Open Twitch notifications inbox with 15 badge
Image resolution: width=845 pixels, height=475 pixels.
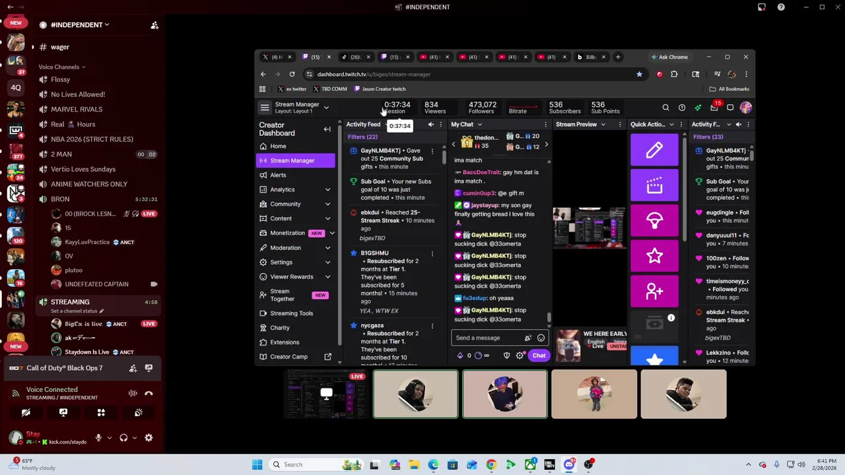[x=714, y=108]
